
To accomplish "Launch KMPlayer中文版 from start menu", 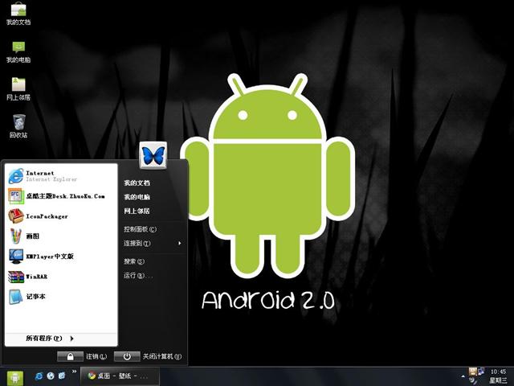I will point(61,257).
